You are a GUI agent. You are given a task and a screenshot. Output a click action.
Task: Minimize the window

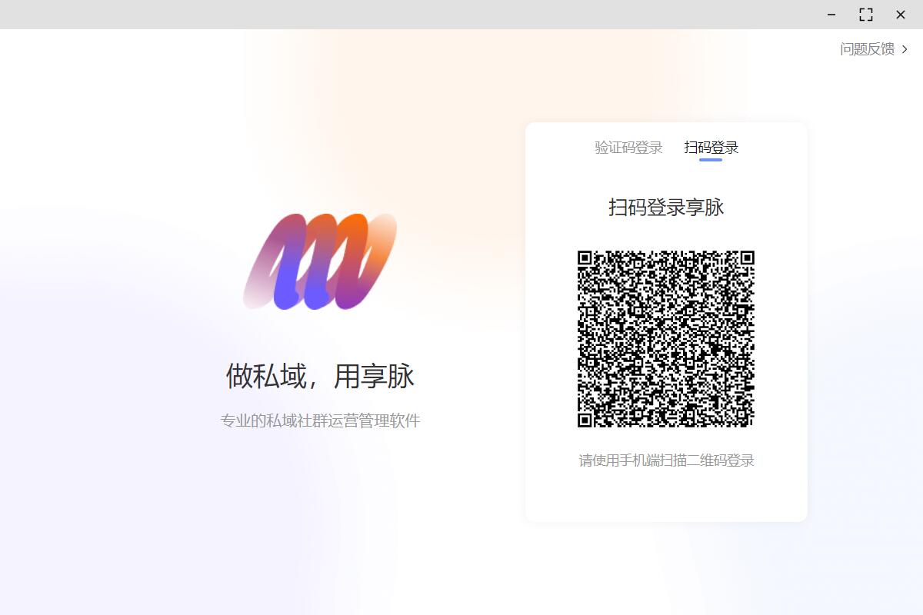point(831,15)
